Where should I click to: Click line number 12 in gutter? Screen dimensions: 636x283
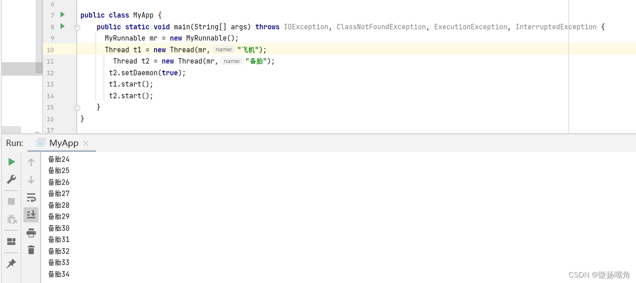click(50, 73)
